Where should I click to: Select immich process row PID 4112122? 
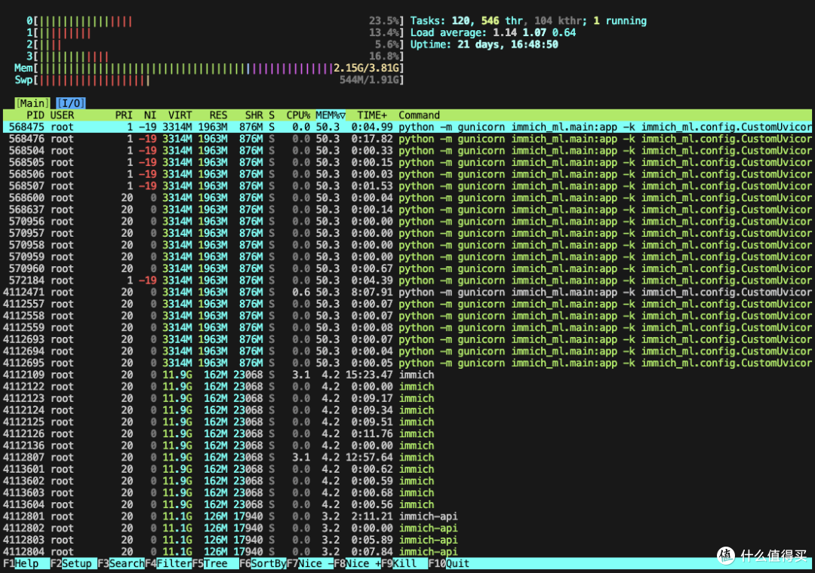tap(407, 387)
